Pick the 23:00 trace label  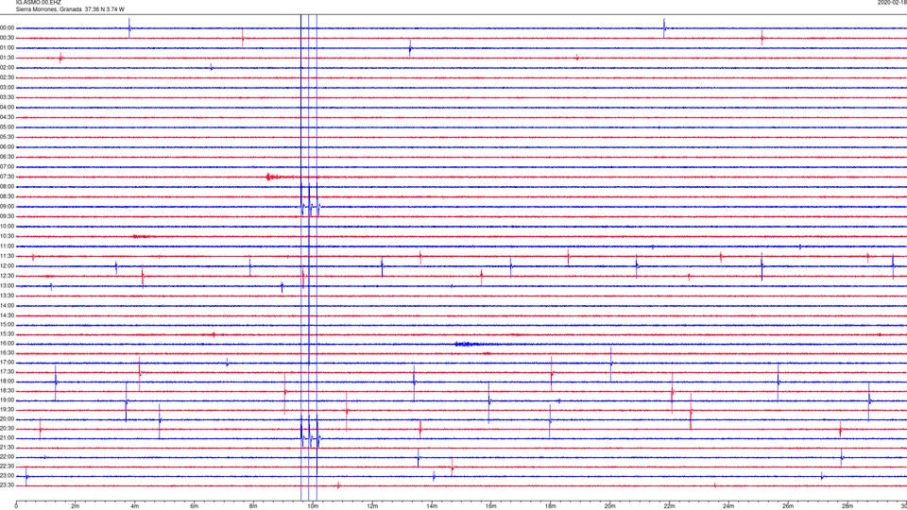point(8,476)
